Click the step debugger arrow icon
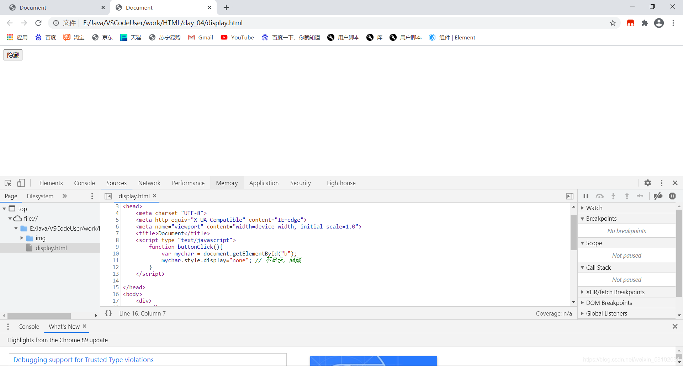This screenshot has width=683, height=366. [x=640, y=196]
